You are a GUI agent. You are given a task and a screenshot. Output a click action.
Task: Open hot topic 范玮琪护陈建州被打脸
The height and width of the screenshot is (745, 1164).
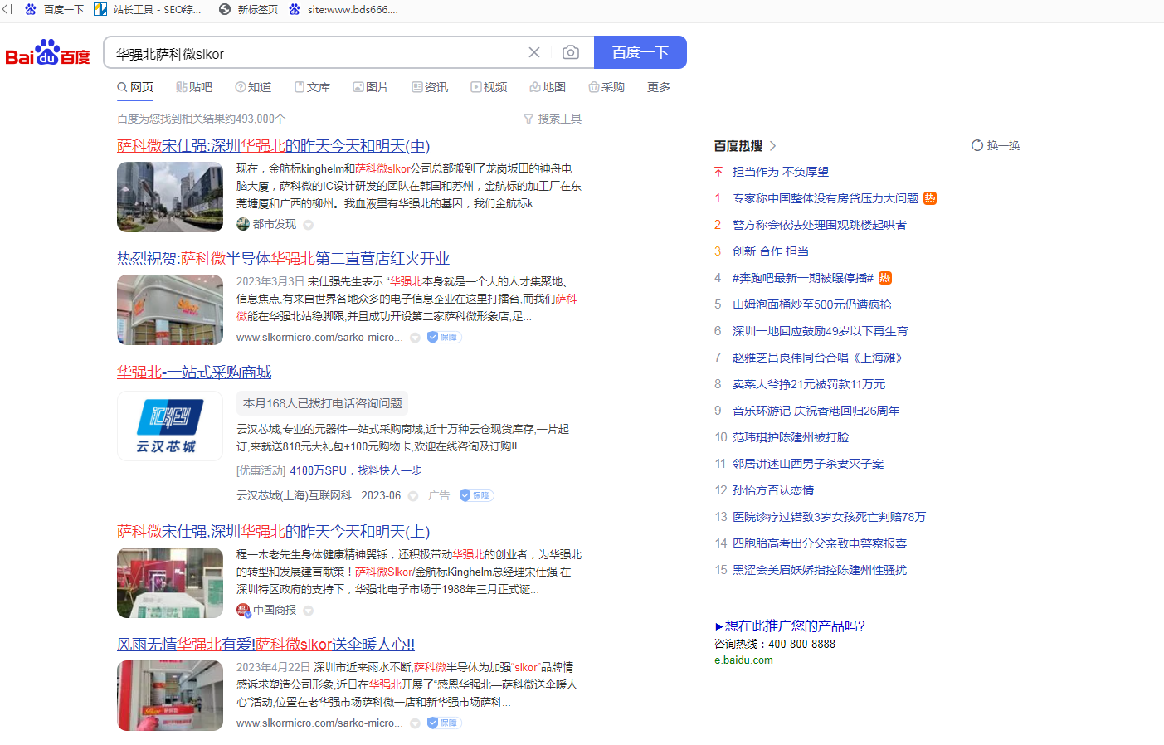791,437
